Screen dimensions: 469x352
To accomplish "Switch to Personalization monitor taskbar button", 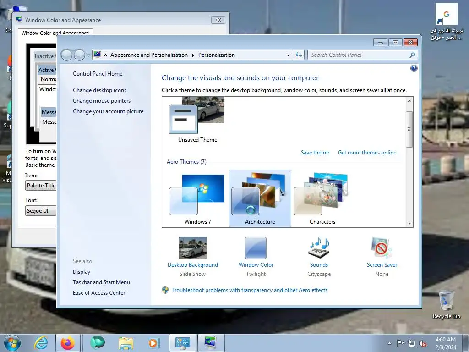I will (x=211, y=343).
